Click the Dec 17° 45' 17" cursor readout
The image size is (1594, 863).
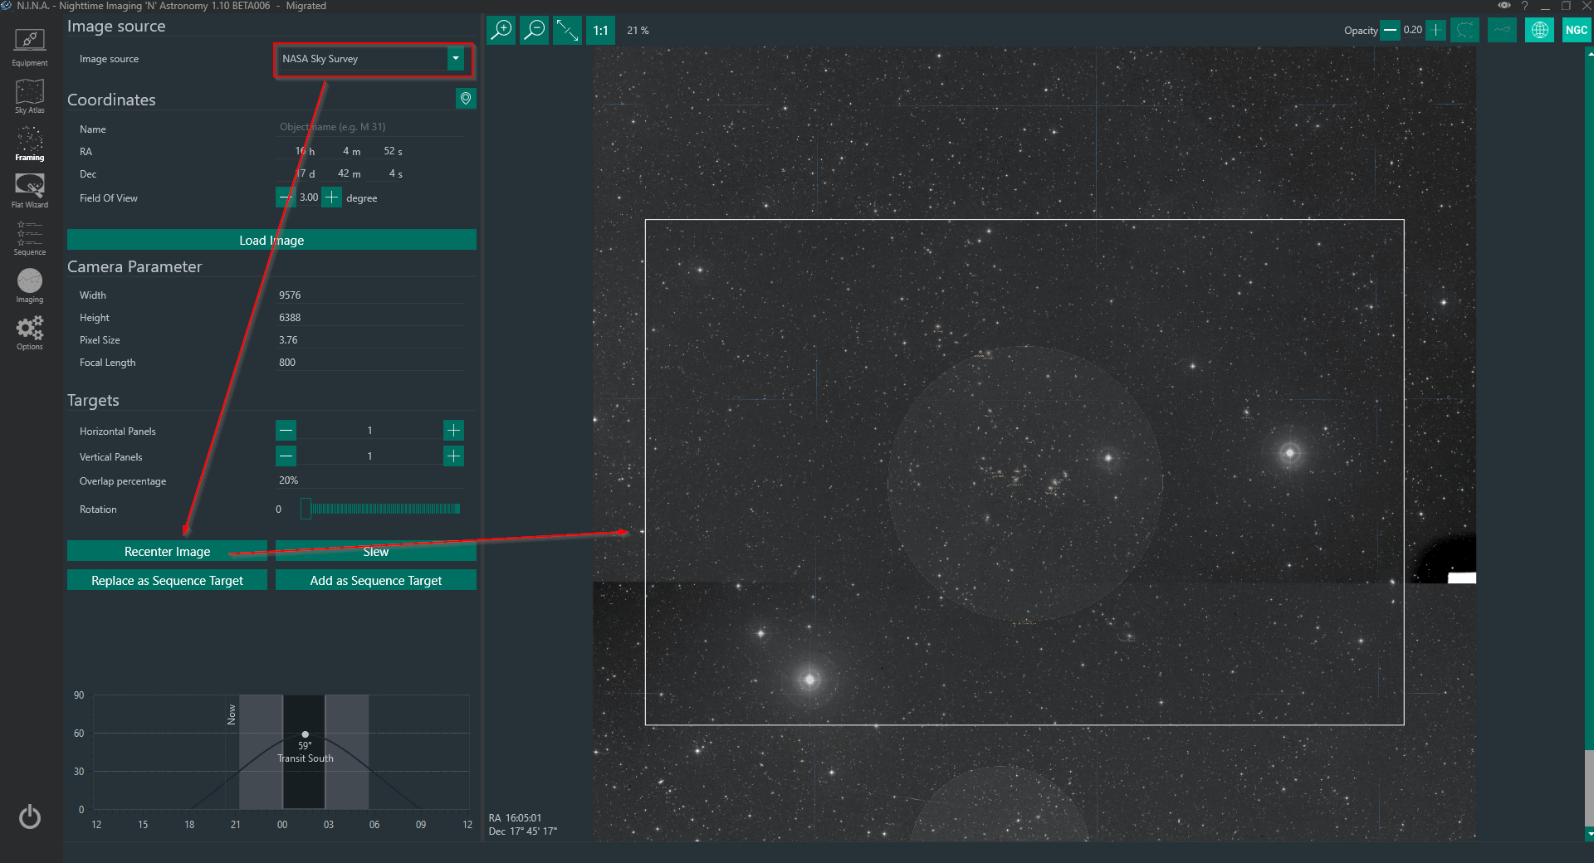(x=523, y=831)
